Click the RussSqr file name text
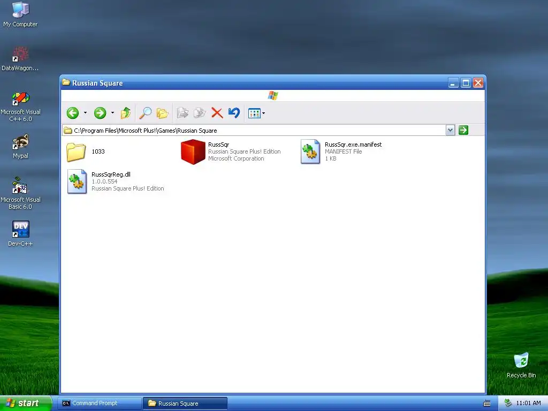 click(x=219, y=144)
